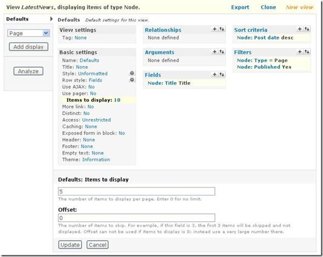Click the Items to display text field

click(136, 192)
